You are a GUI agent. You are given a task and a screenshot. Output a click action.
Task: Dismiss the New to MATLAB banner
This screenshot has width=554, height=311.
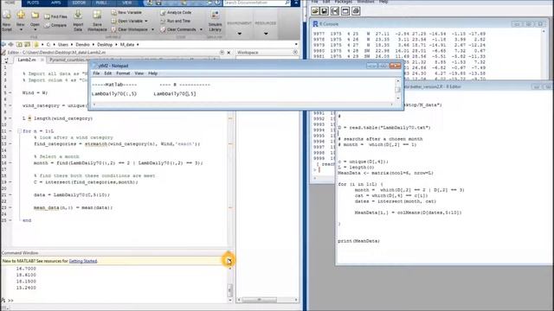[x=229, y=261]
